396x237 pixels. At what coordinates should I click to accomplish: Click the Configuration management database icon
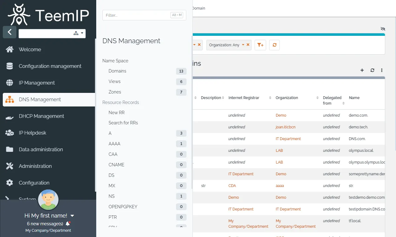[x=10, y=66]
